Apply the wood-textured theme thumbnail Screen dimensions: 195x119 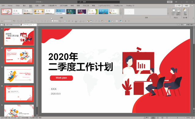click(39, 11)
